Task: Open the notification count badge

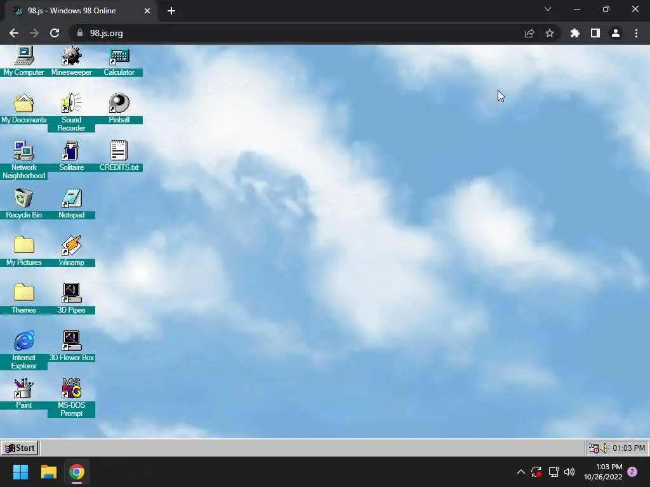Action: (632, 472)
